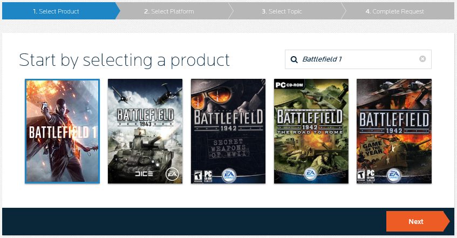Click the search magnifier icon
Image resolution: width=457 pixels, height=238 pixels.
point(294,59)
